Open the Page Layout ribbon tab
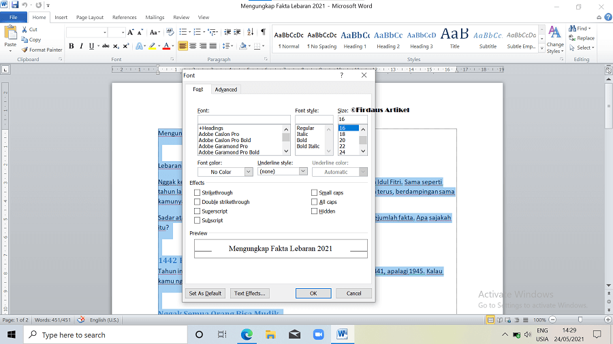The height and width of the screenshot is (344, 613). (x=90, y=17)
